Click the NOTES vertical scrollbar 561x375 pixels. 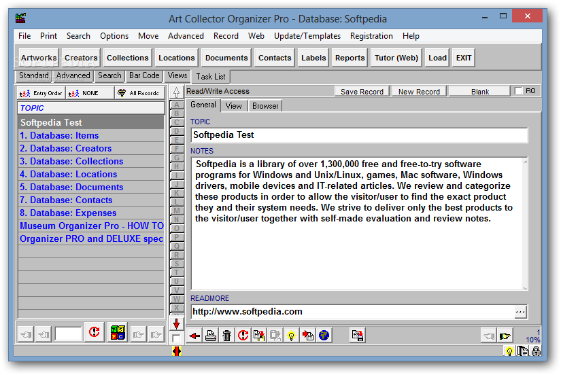pos(525,224)
